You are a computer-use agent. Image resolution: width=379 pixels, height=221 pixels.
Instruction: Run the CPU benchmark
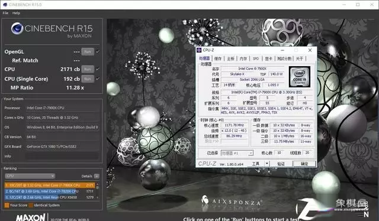click(x=88, y=69)
